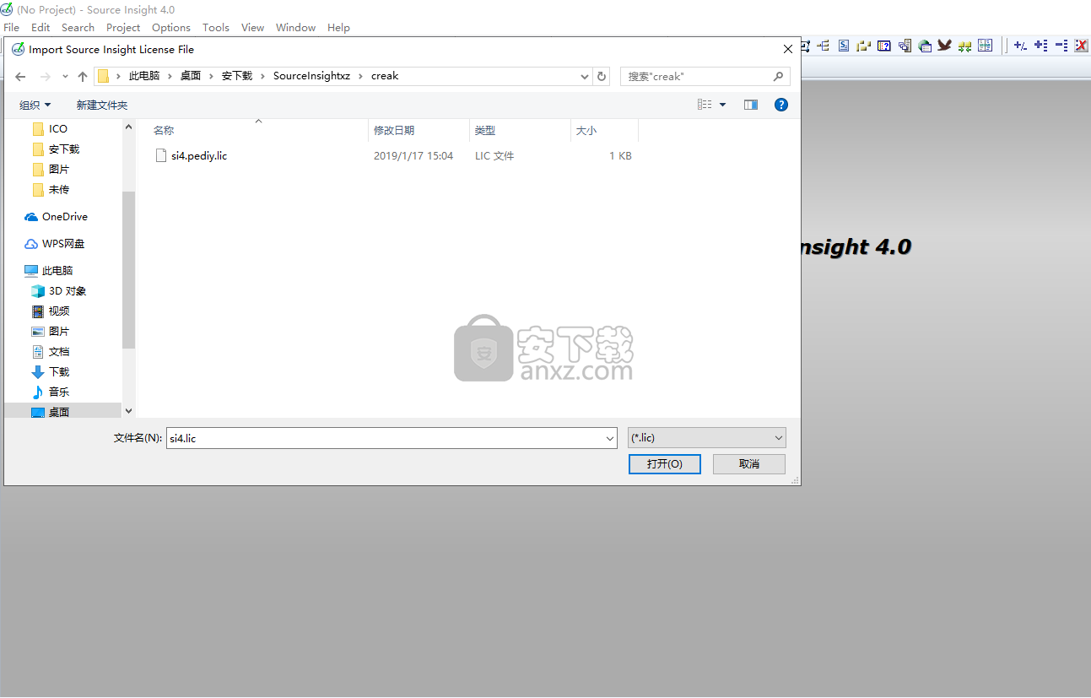Viewport: 1091px width, 698px height.
Task: Click the brown bird toolbar icon
Action: click(944, 45)
